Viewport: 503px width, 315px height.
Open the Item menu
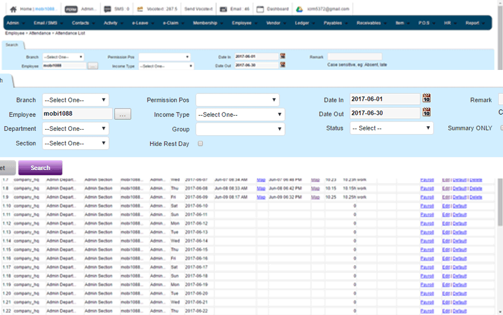pos(402,23)
